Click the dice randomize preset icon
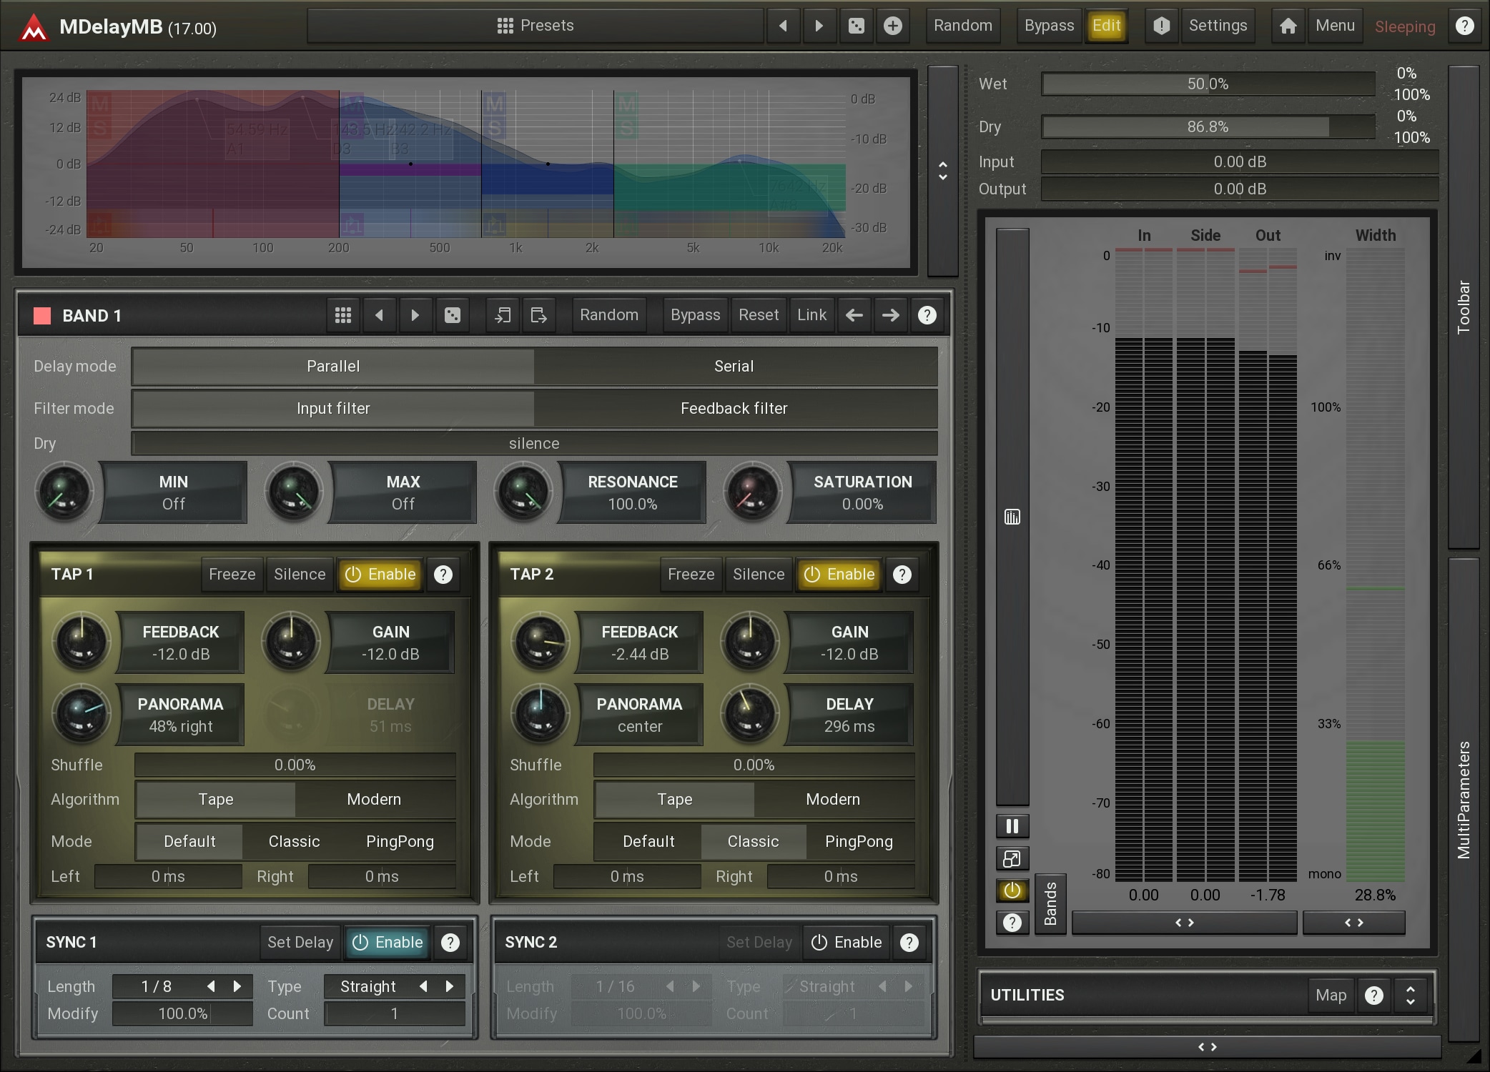1490x1072 pixels. click(x=856, y=26)
